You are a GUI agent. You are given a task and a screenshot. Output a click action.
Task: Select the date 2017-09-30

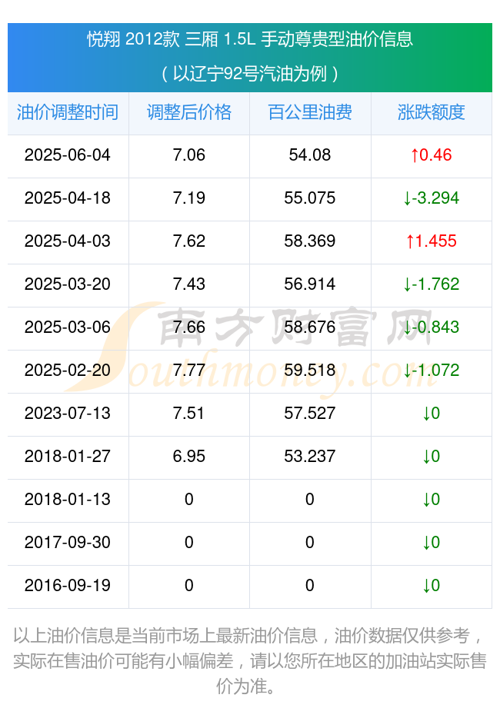tap(67, 542)
